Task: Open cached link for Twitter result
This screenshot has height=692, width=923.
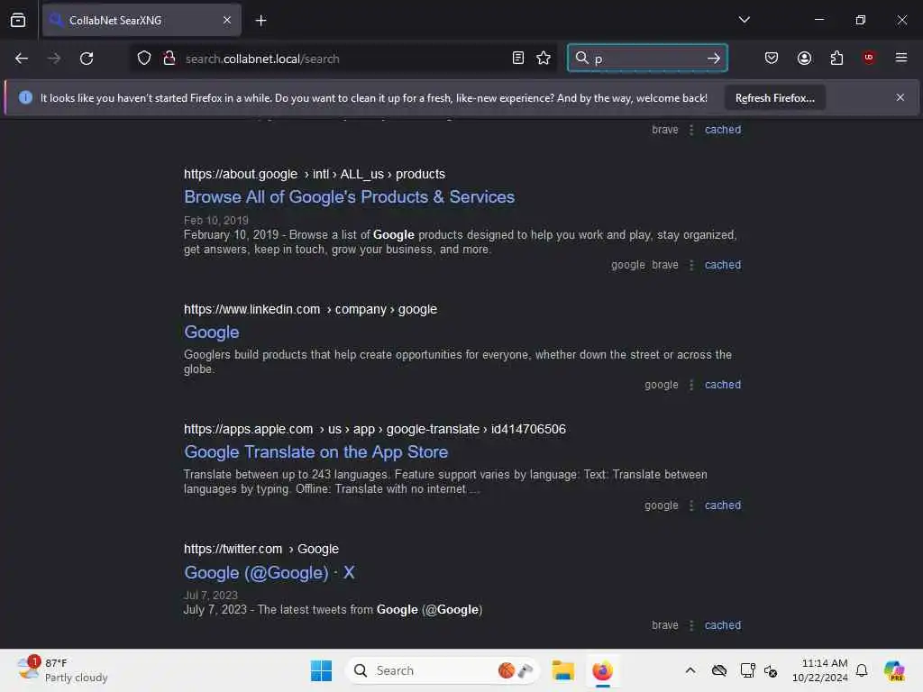Action: pyautogui.click(x=723, y=625)
